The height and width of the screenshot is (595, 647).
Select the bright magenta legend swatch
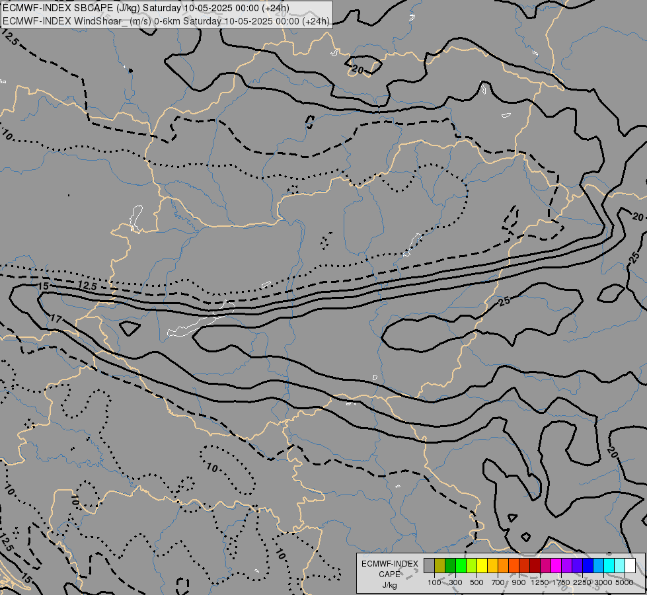556,565
